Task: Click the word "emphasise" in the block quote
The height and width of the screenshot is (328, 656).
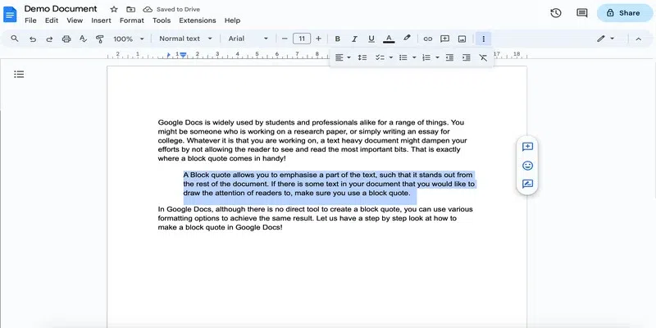Action: (298, 175)
